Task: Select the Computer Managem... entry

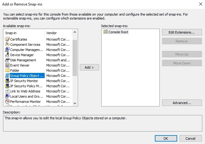Action: tap(27, 50)
